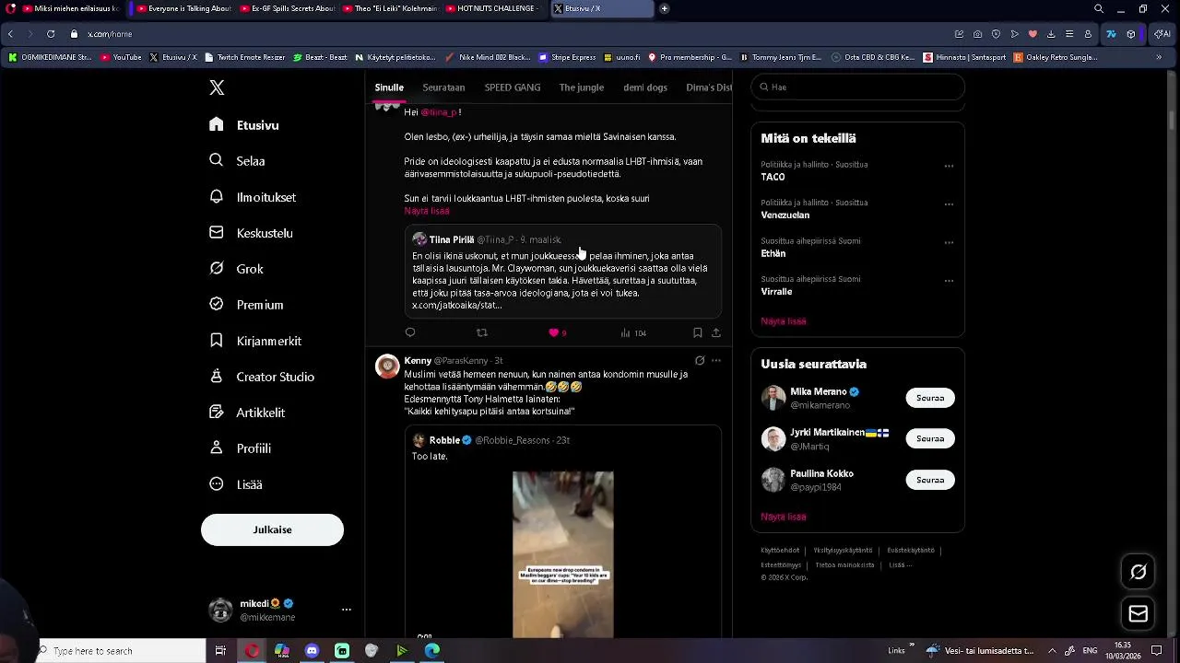Open options for TACO trend
The image size is (1180, 663).
pos(949,167)
